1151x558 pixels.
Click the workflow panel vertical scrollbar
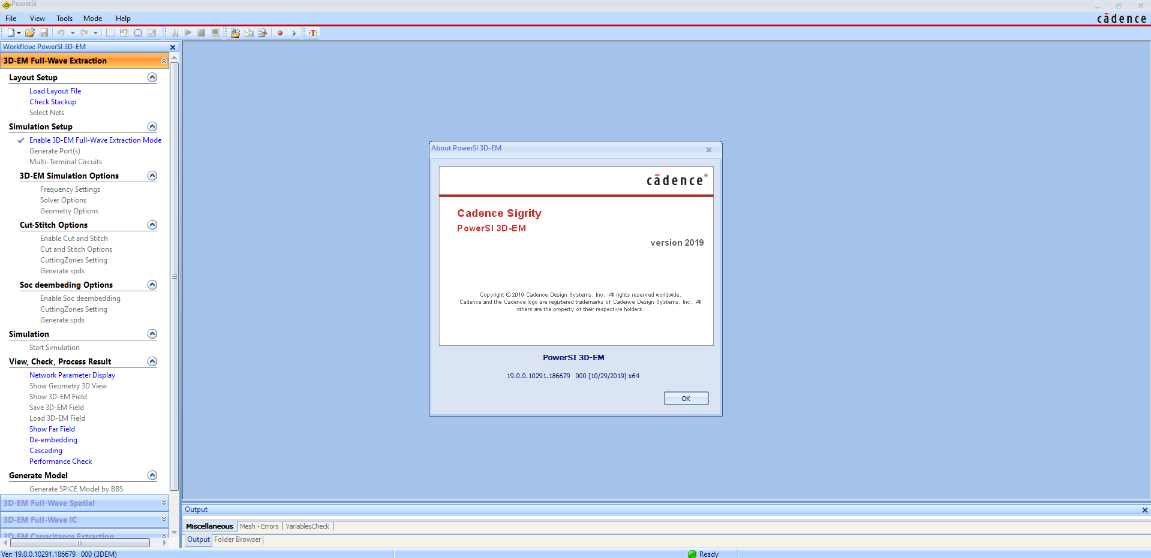click(175, 276)
